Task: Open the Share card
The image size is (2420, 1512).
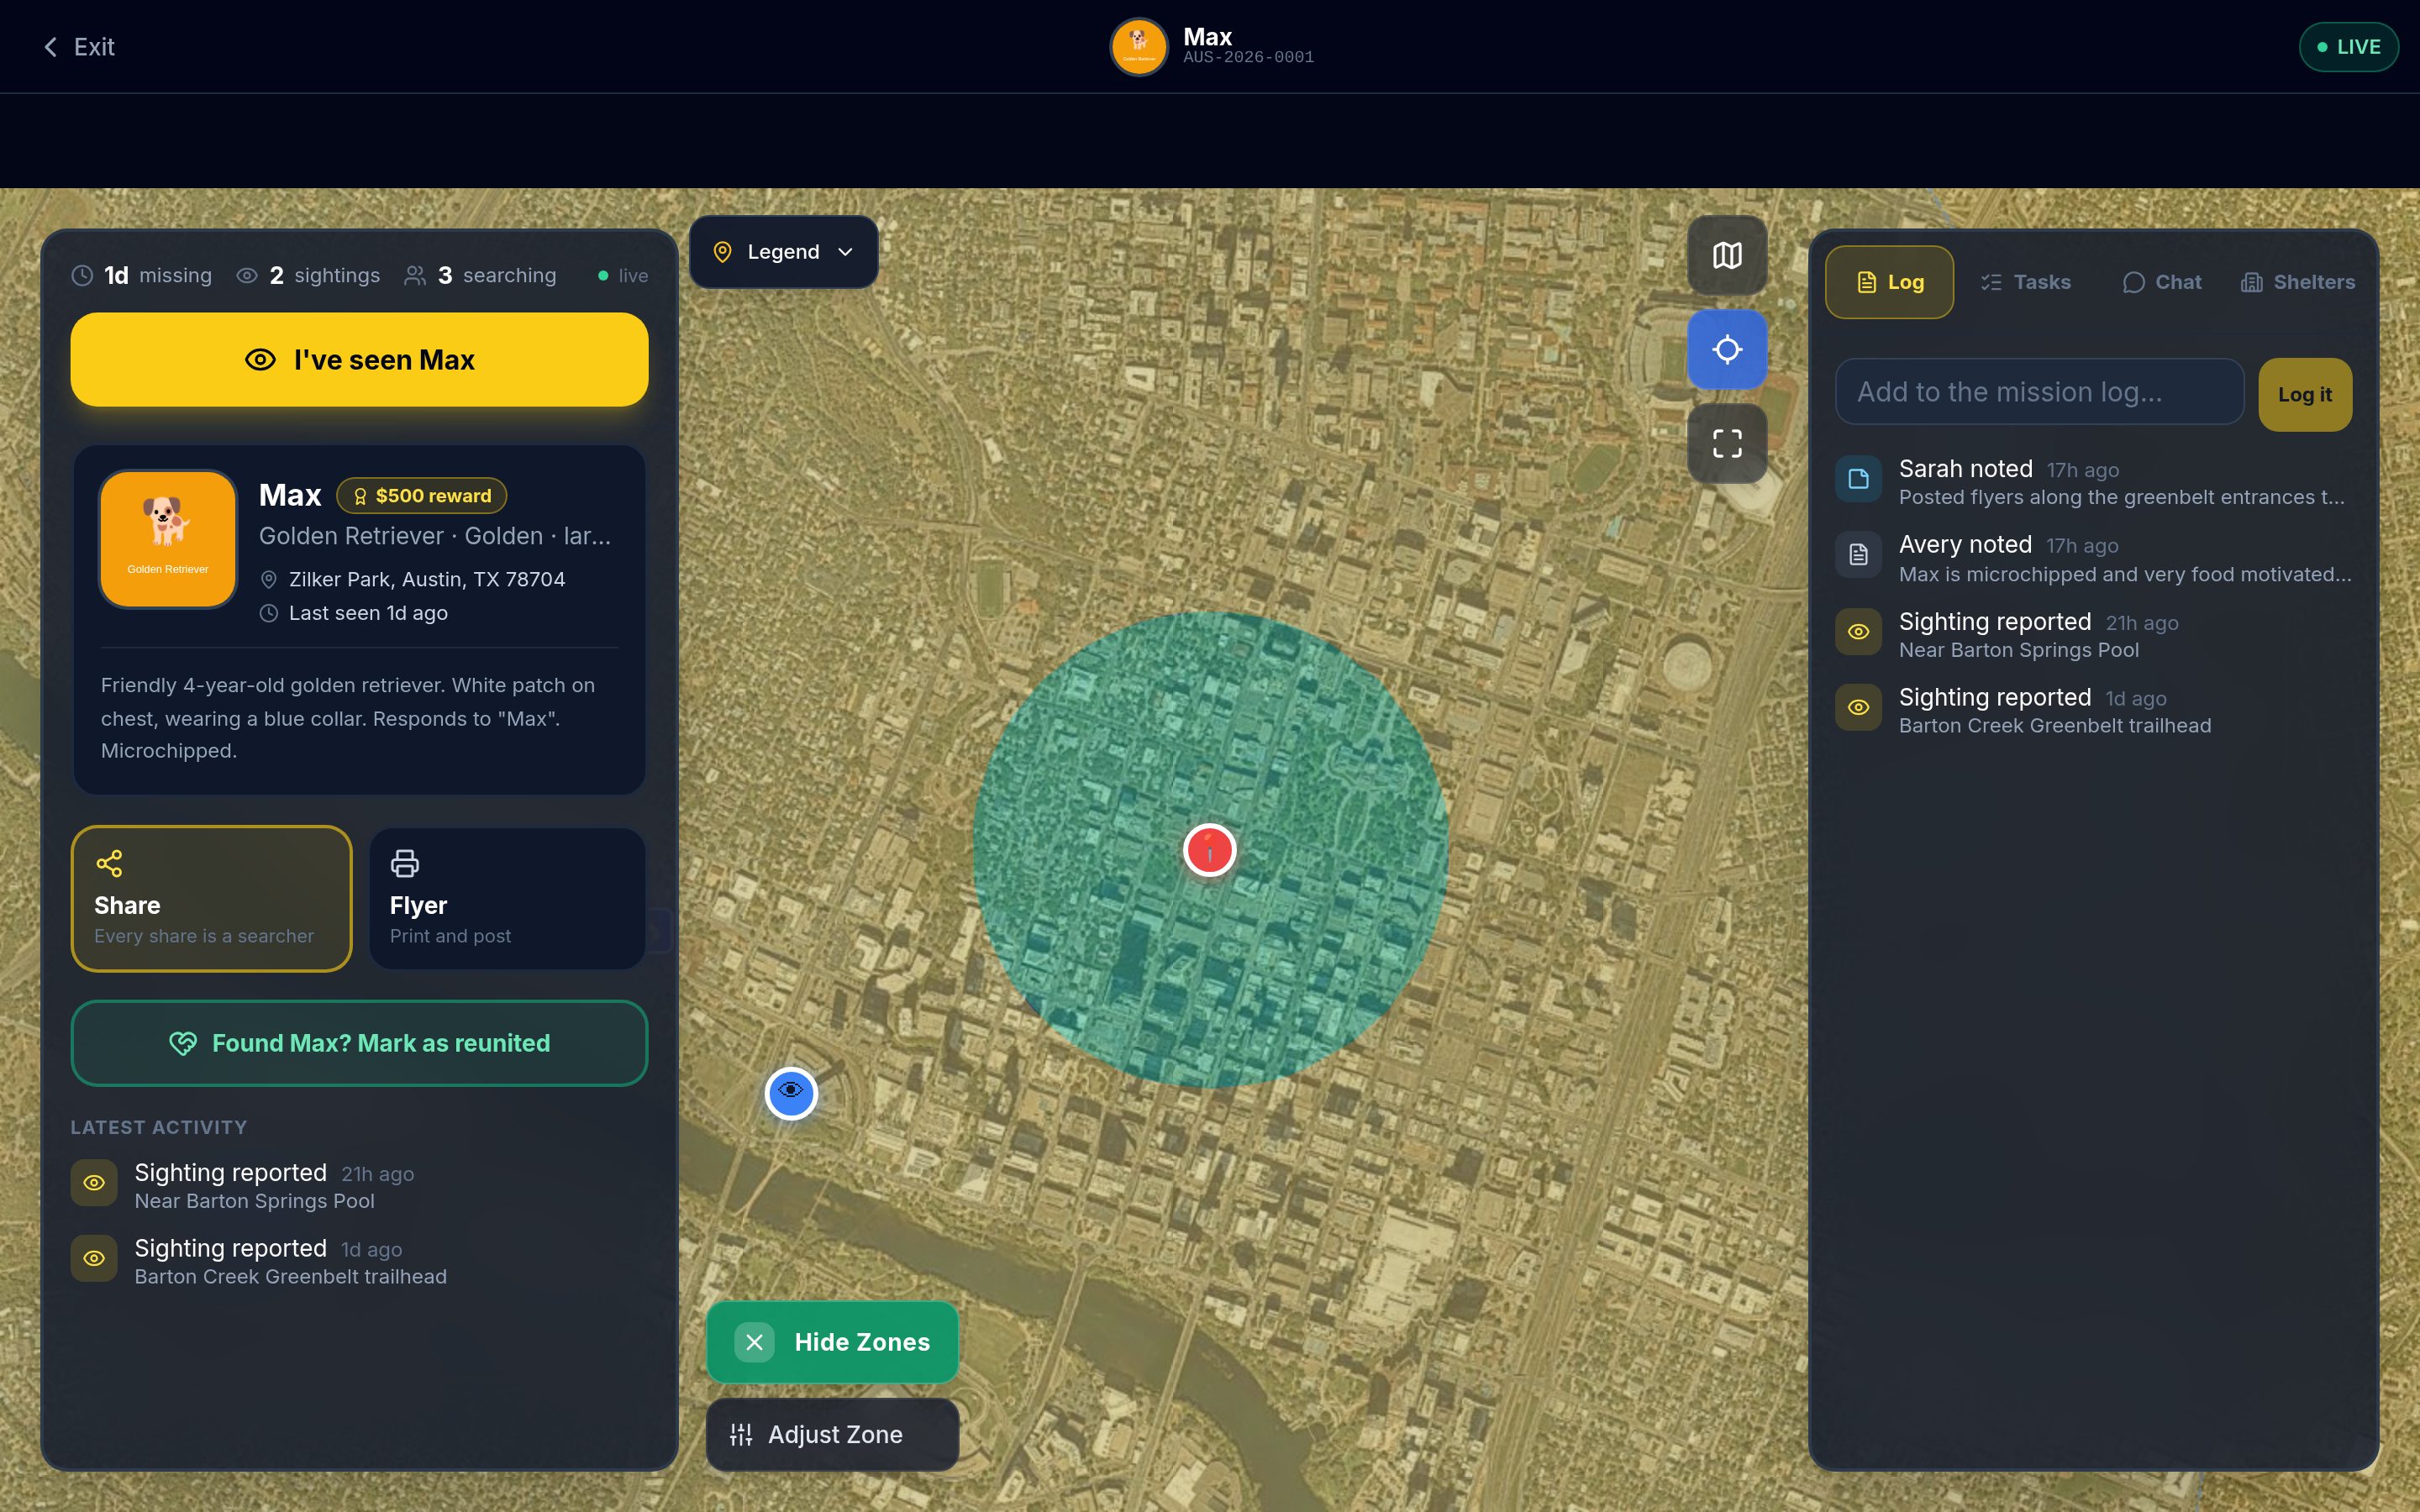Action: (211, 898)
